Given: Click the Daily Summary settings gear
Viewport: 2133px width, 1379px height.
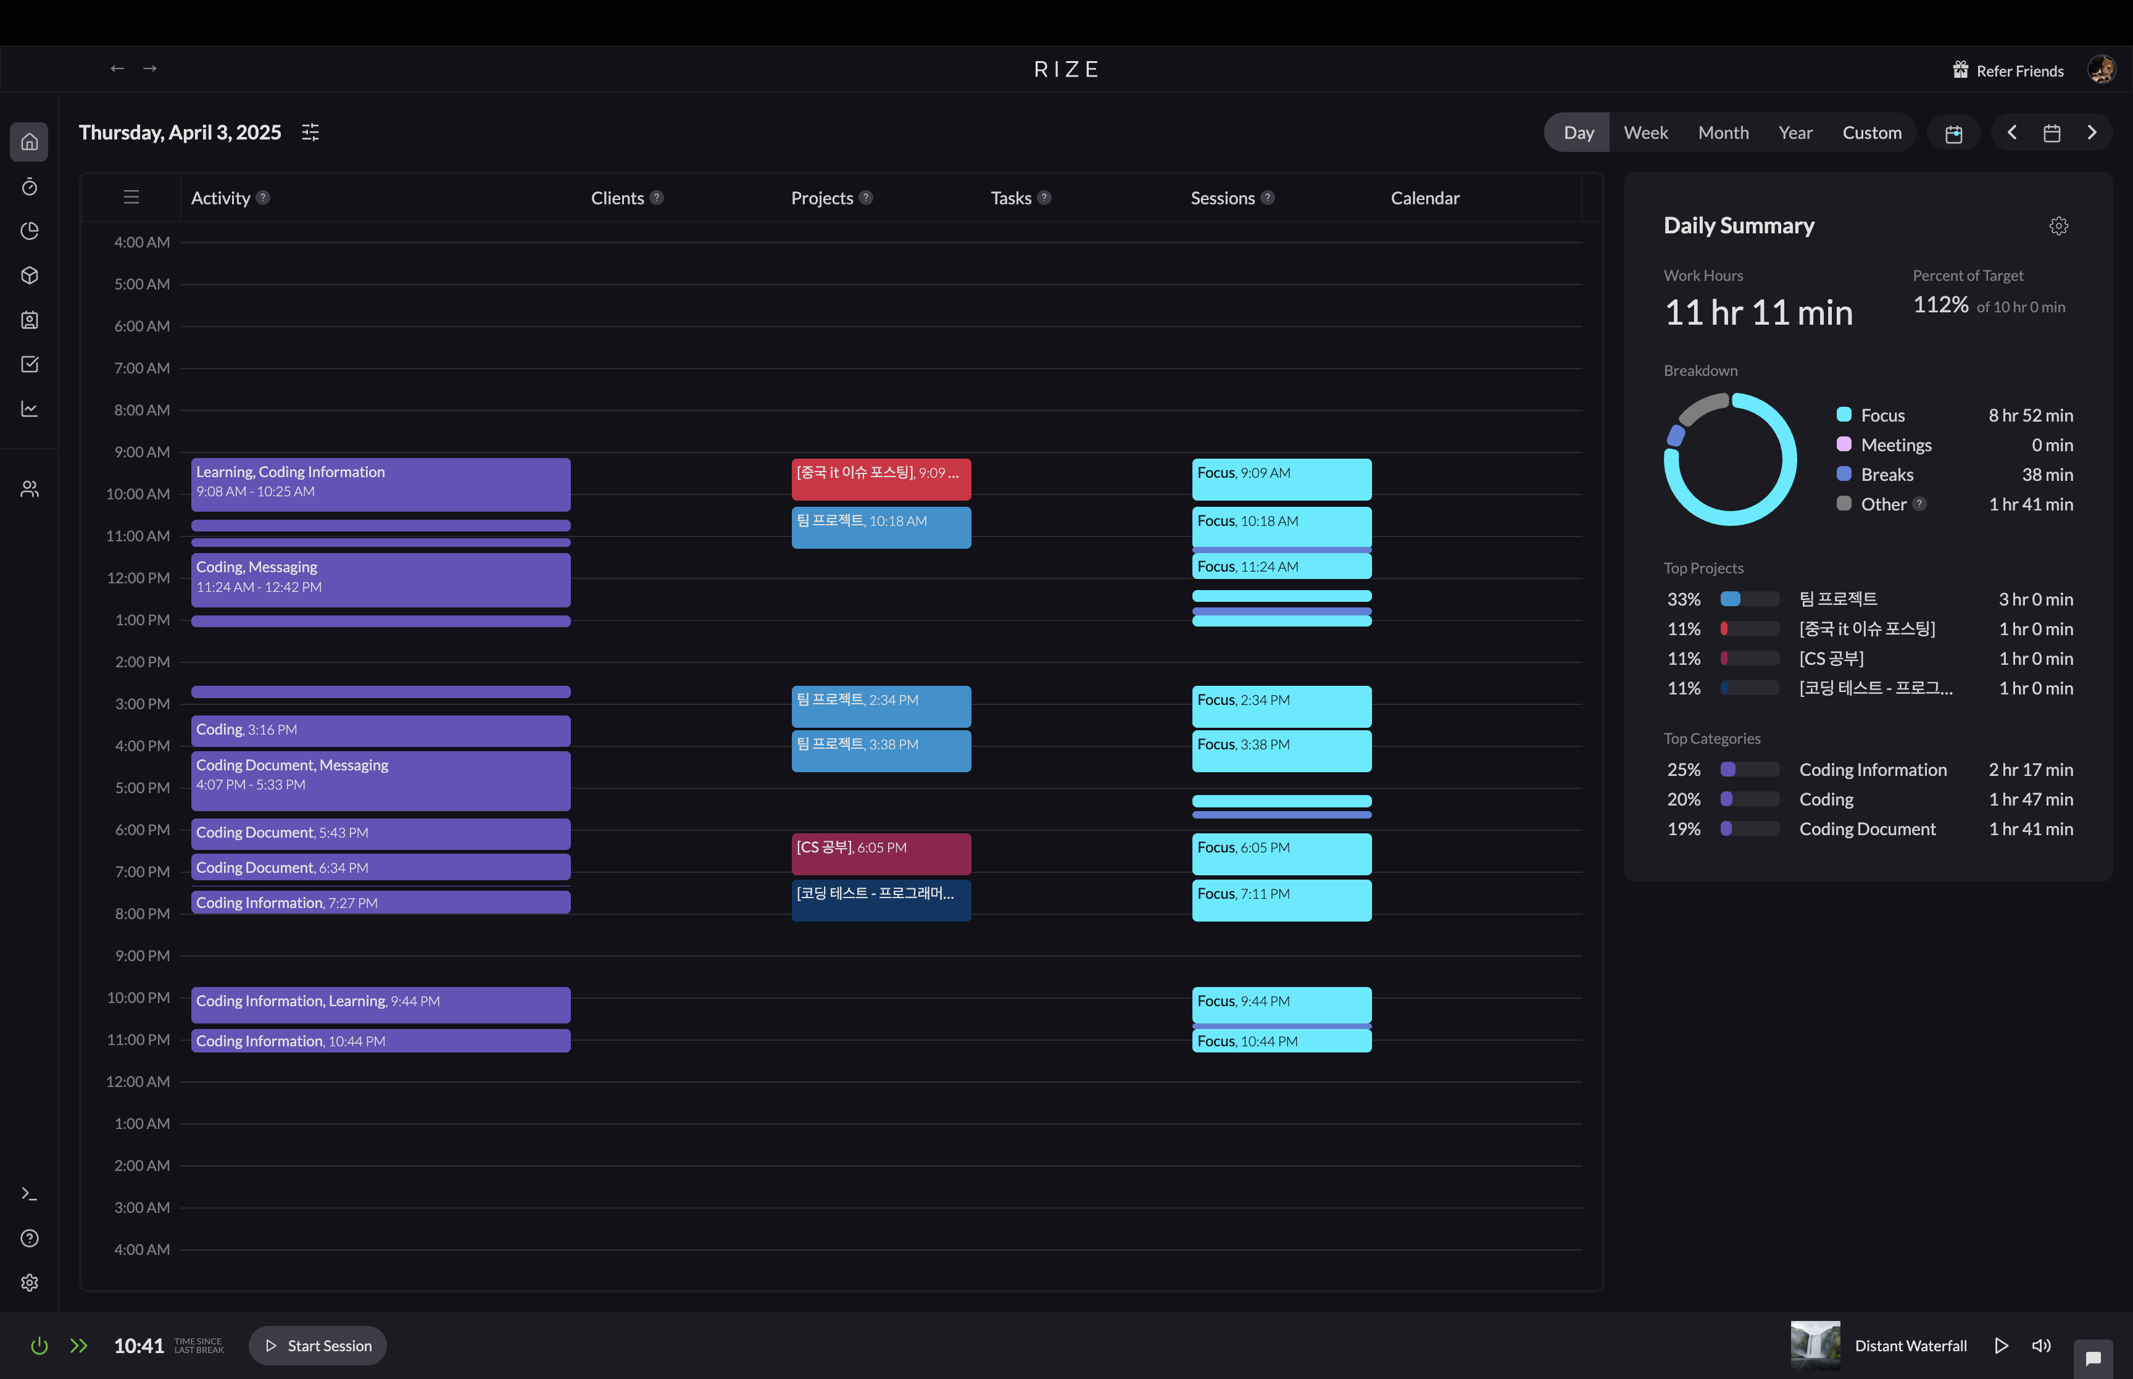Looking at the screenshot, I should pyautogui.click(x=2058, y=226).
